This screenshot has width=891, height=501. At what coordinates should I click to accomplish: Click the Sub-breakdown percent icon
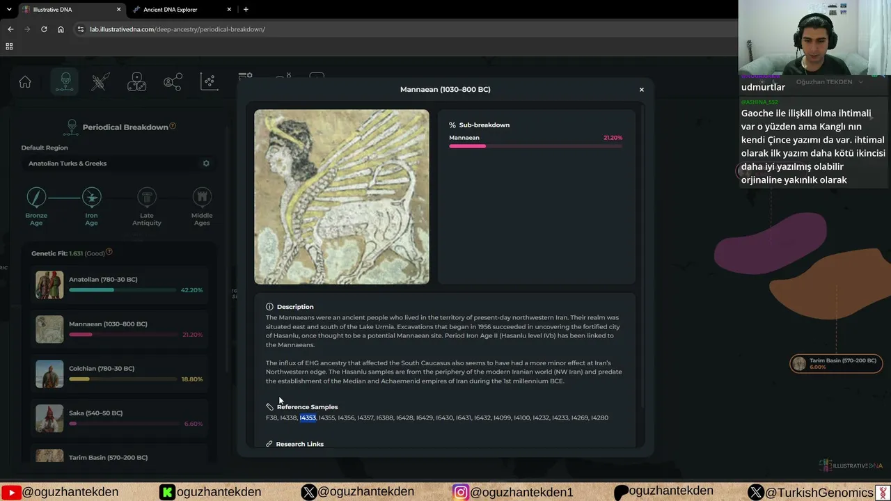(452, 125)
